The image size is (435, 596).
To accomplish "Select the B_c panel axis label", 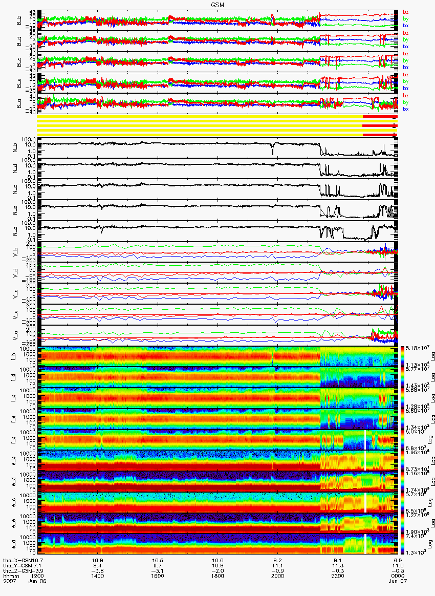I will 19,62.
